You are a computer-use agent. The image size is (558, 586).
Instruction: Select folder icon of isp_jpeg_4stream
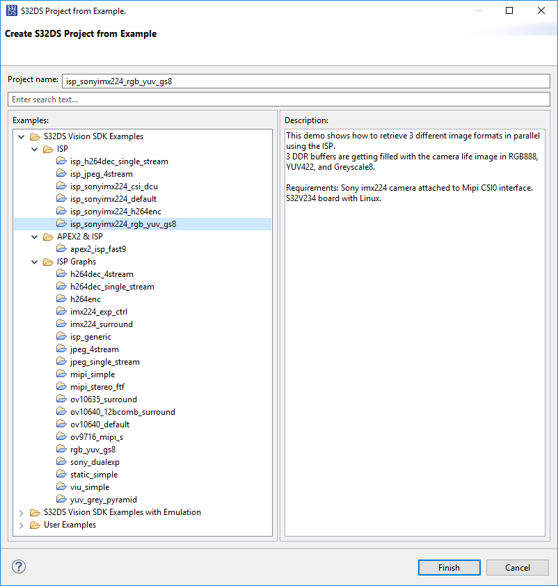61,174
